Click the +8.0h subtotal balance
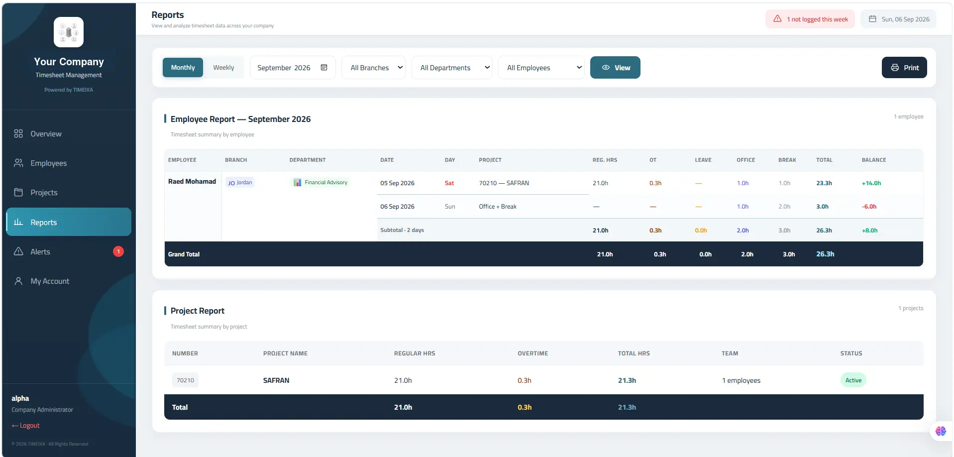This screenshot has width=954, height=457. [870, 230]
